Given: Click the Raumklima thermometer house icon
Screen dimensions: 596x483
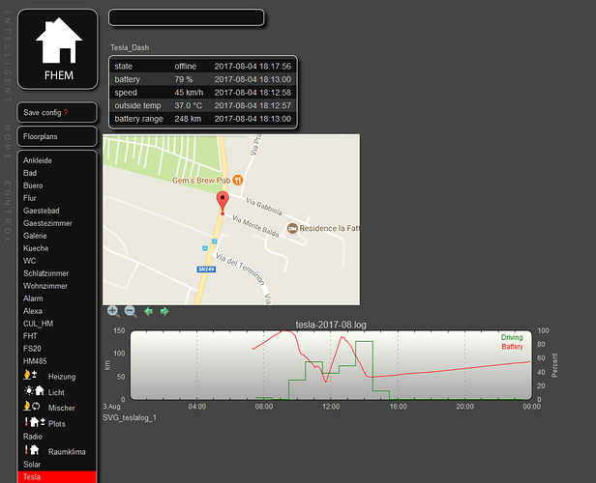Looking at the screenshot, I should click(x=32, y=450).
